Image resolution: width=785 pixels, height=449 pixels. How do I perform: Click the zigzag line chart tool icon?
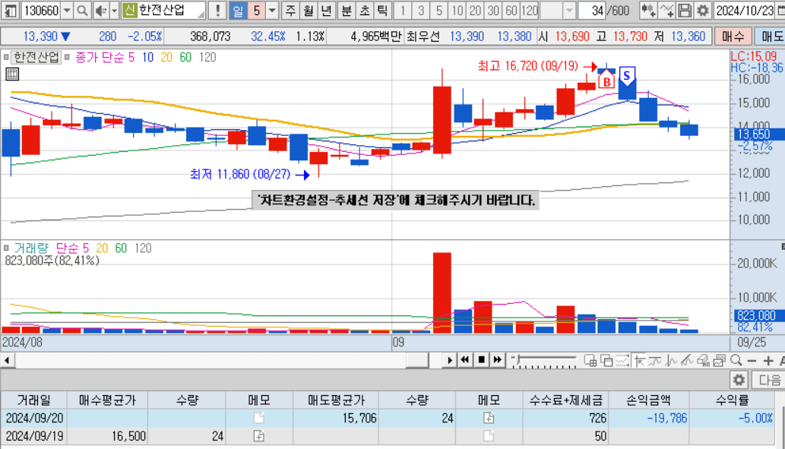(x=671, y=360)
